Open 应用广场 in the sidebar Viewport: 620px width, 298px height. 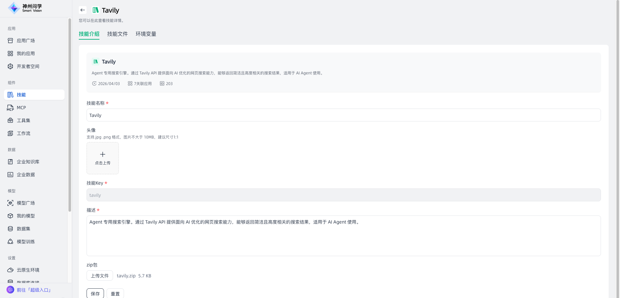pyautogui.click(x=34, y=41)
